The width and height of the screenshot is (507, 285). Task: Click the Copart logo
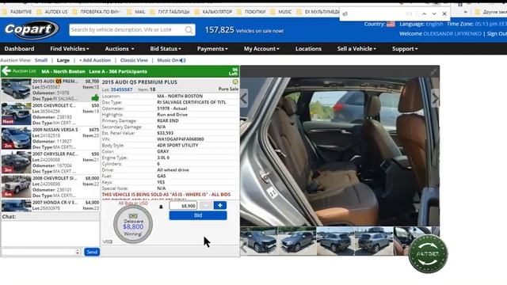32,30
